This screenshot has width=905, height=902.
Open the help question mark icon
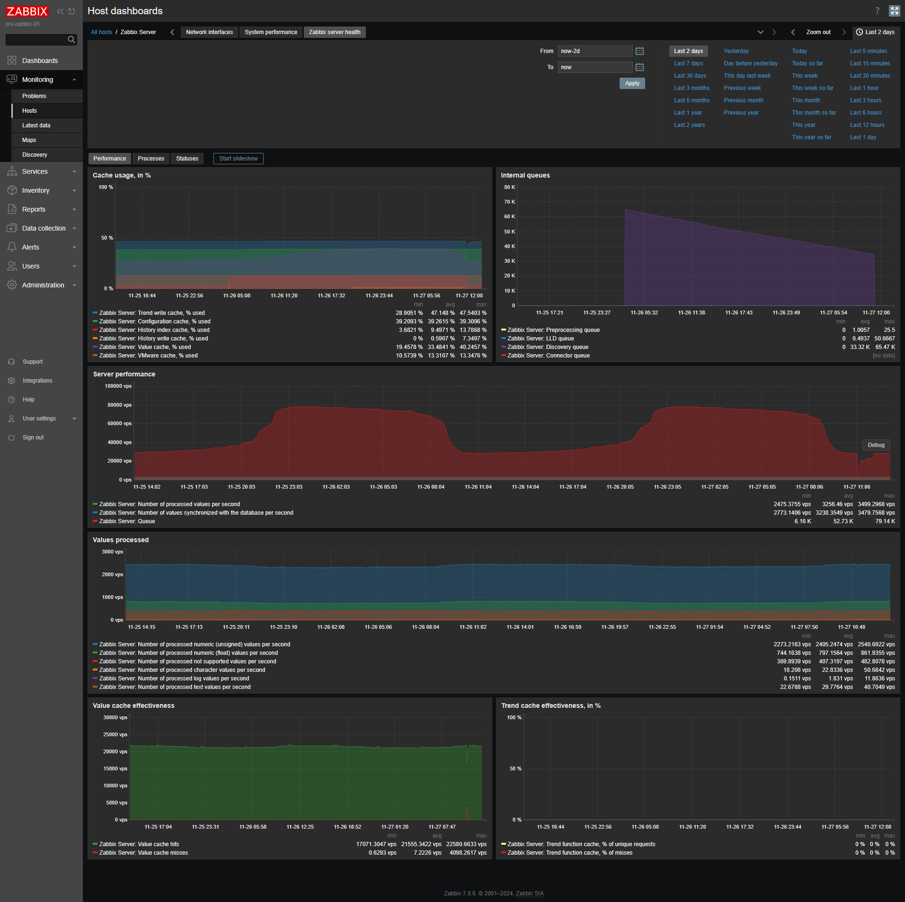[877, 11]
